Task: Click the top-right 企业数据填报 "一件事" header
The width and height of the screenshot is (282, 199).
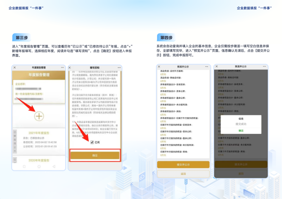Action: 254,8
